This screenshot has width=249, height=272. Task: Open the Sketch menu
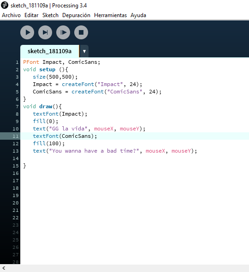[50, 15]
